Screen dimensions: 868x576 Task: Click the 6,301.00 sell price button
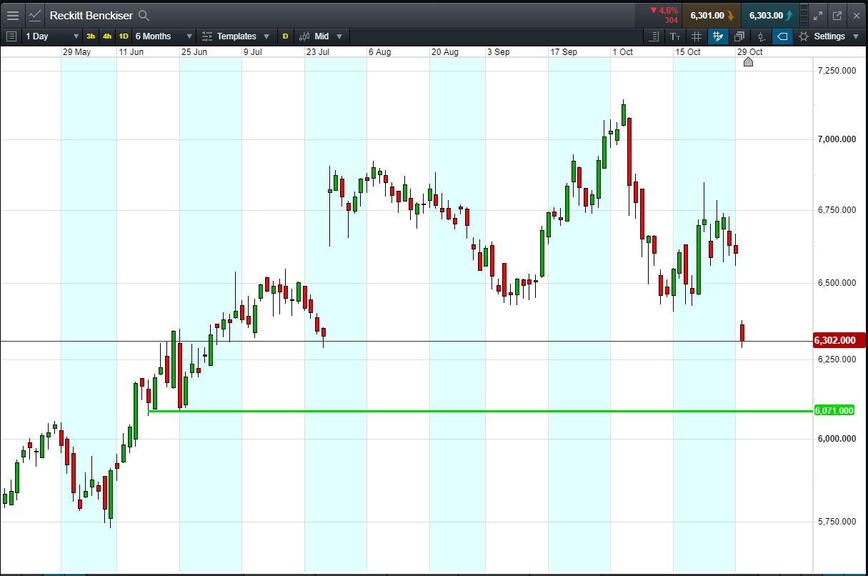point(711,15)
